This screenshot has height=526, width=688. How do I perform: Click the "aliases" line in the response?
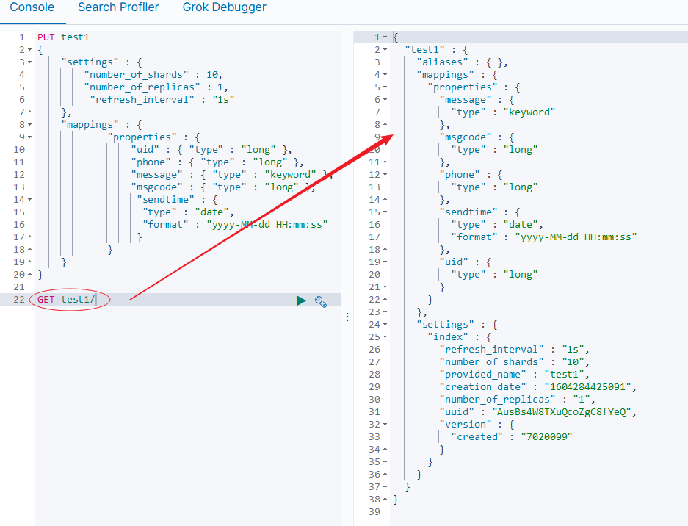462,62
